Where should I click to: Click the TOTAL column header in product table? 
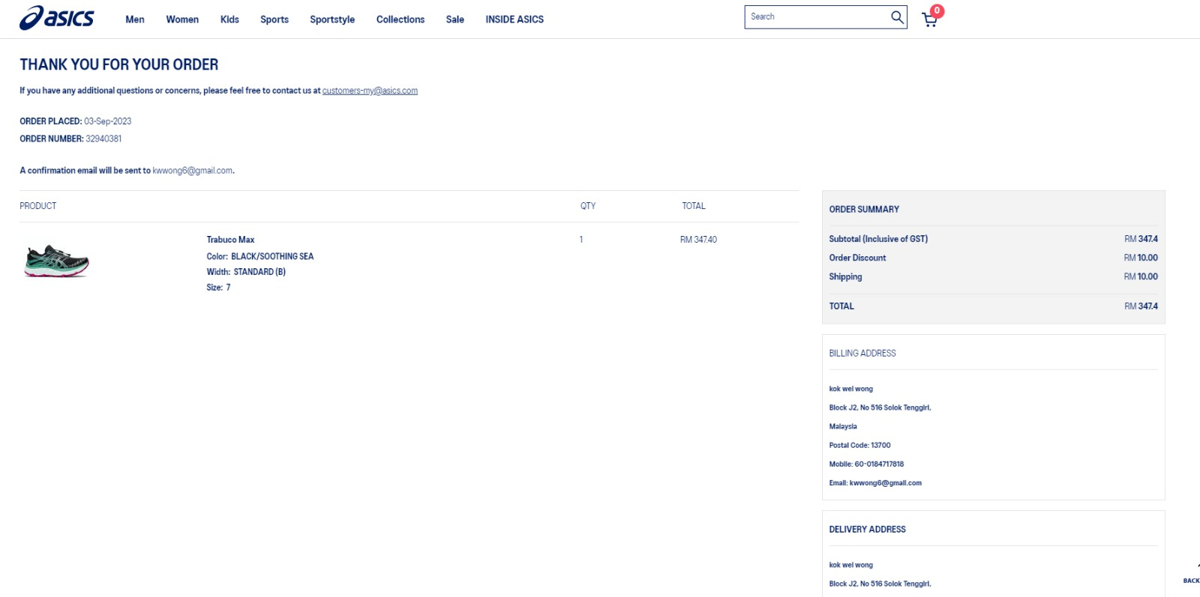694,206
